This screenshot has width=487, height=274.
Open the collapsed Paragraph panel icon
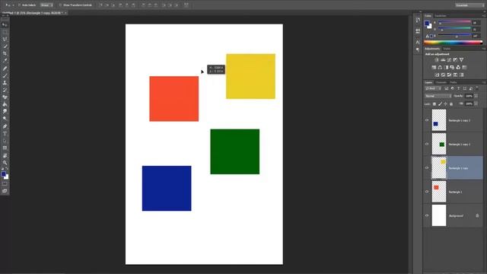418,49
